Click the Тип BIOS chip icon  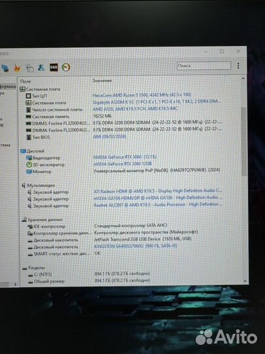click(x=29, y=137)
